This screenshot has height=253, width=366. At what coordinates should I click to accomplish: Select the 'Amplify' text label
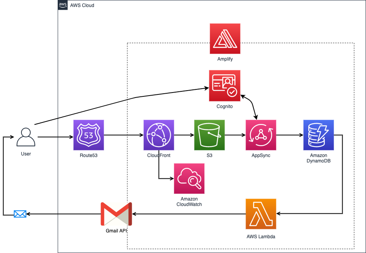[x=225, y=59]
